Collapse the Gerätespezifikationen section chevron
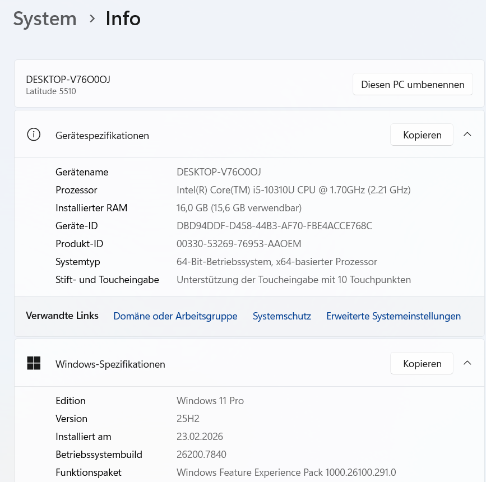This screenshot has height=482, width=486. [467, 135]
